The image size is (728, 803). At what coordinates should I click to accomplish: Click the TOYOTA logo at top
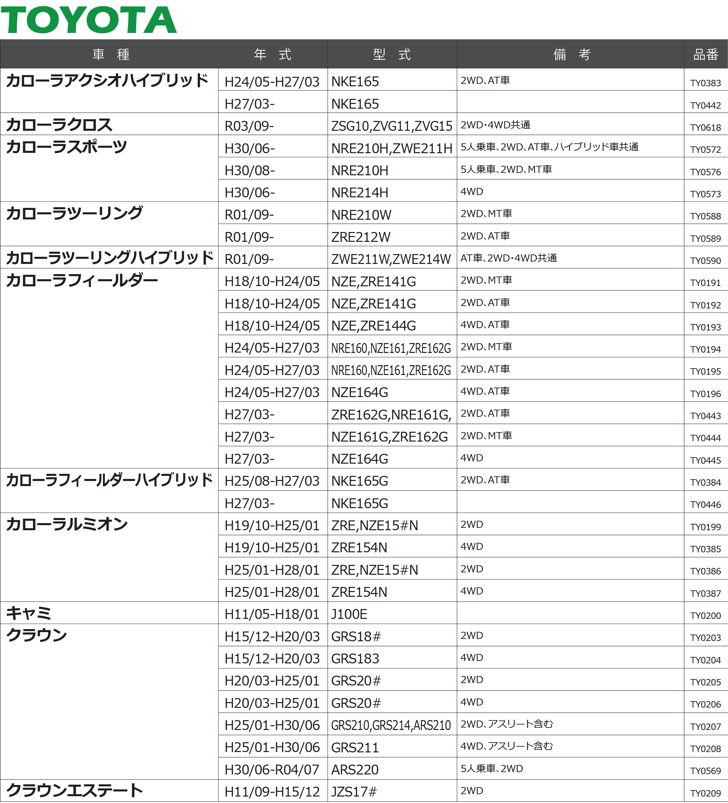click(89, 20)
